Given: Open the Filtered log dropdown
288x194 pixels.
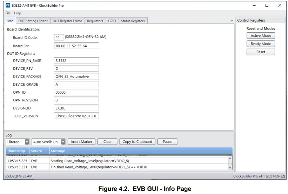Looking at the screenshot, I should 18,142.
